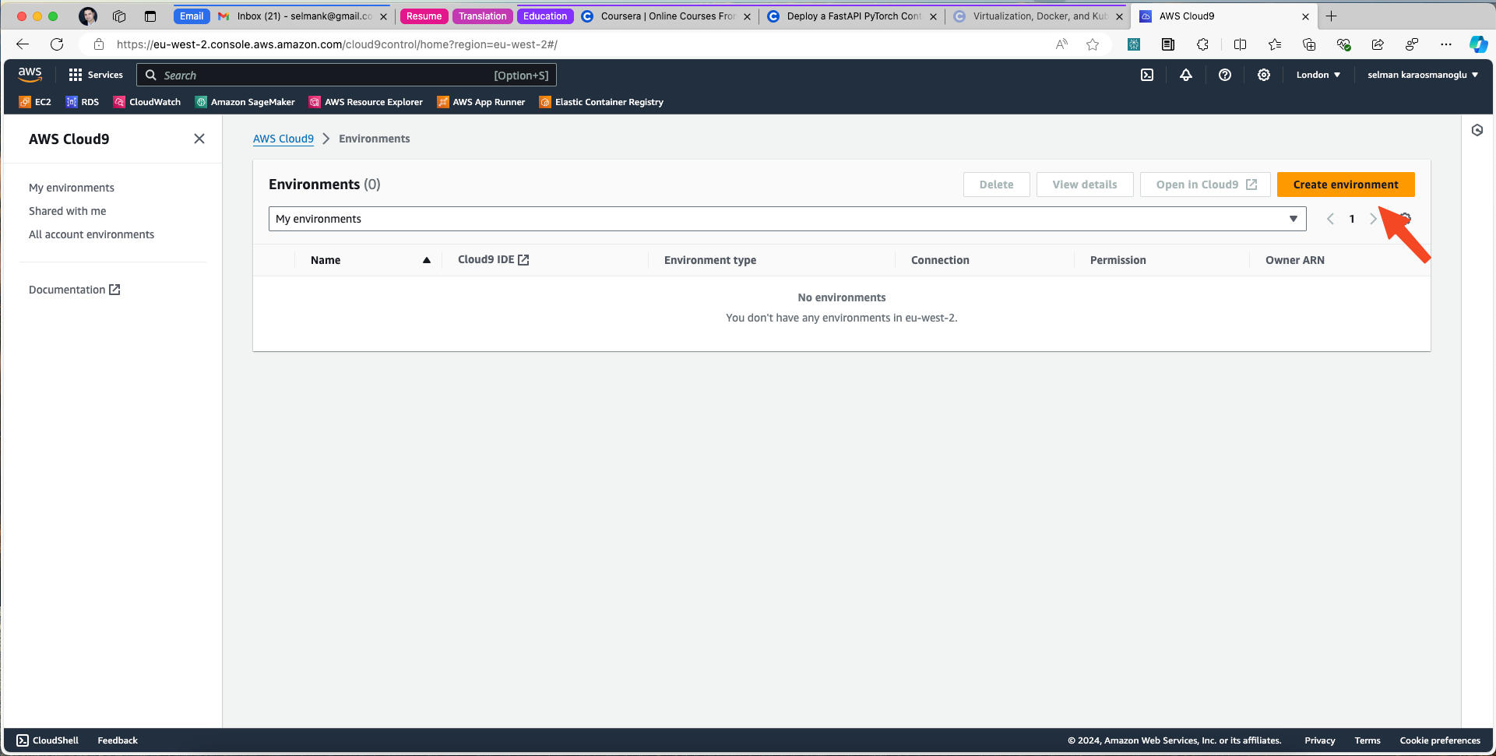This screenshot has width=1496, height=756.
Task: Go back with the browser back arrow
Action: pyautogui.click(x=23, y=44)
